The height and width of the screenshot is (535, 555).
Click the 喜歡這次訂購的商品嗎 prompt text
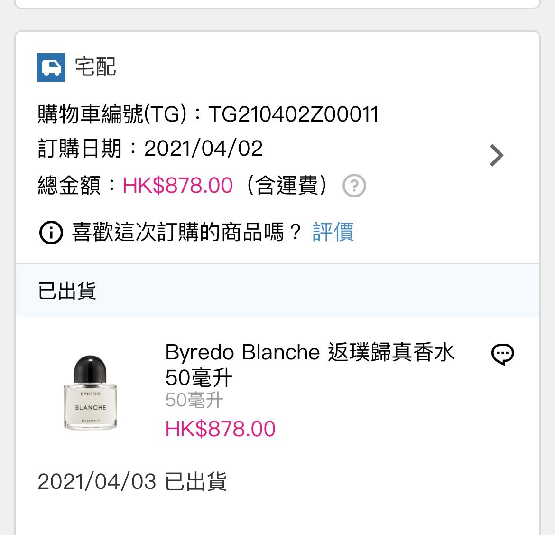186,233
